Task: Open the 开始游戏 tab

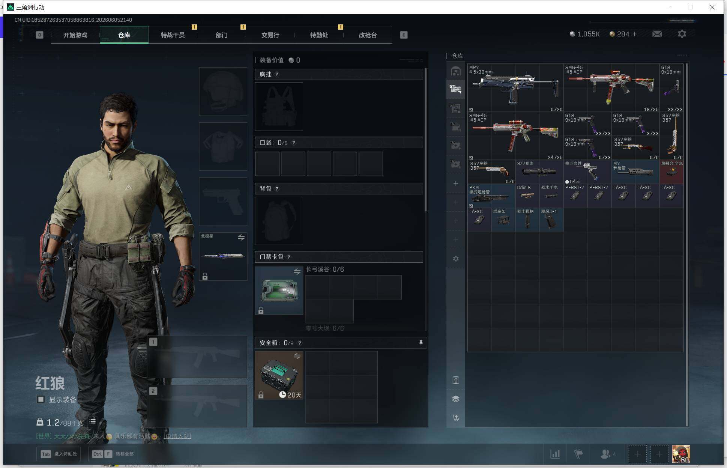Action: coord(75,35)
